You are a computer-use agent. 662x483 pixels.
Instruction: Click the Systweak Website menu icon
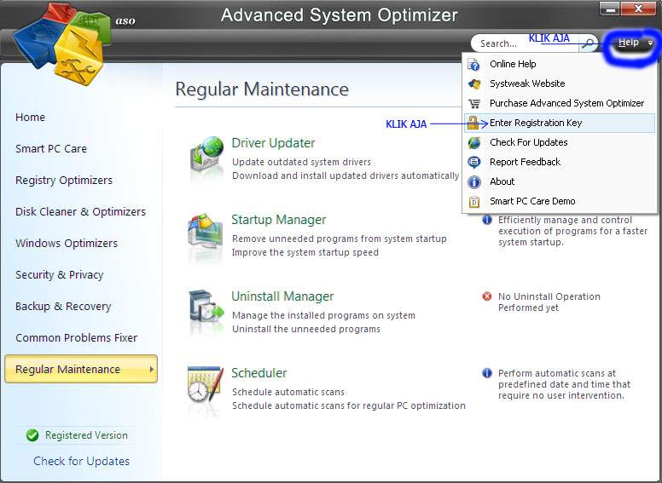[474, 83]
